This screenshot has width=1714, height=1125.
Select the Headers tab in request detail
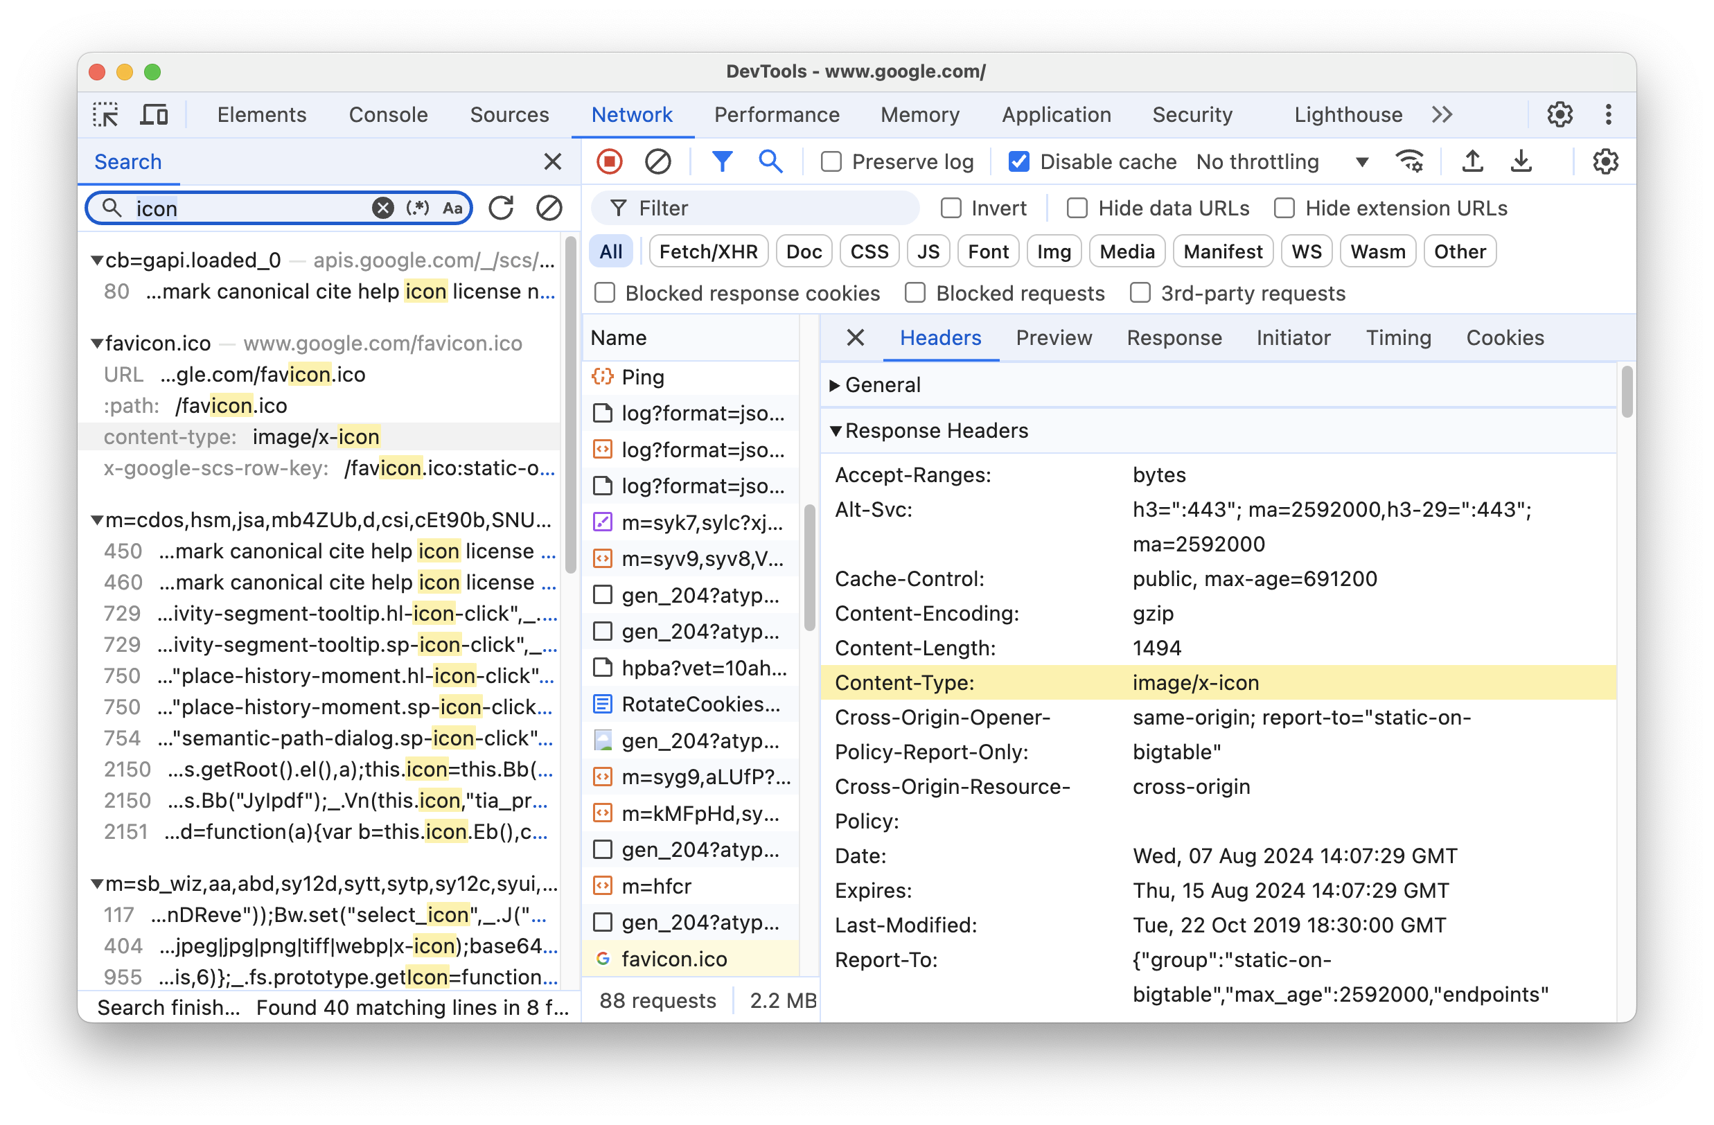coord(939,337)
